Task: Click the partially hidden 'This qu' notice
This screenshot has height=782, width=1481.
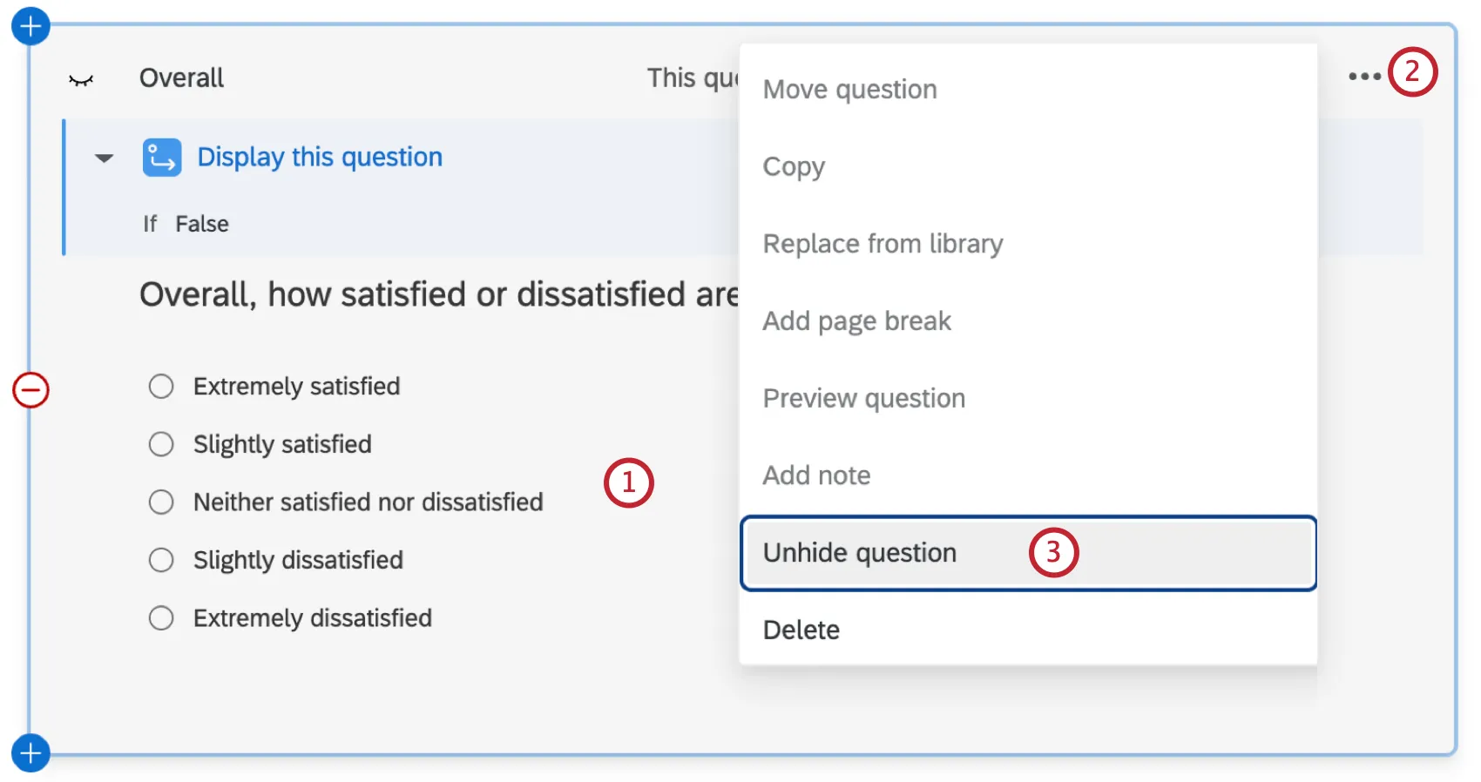Action: click(x=693, y=78)
